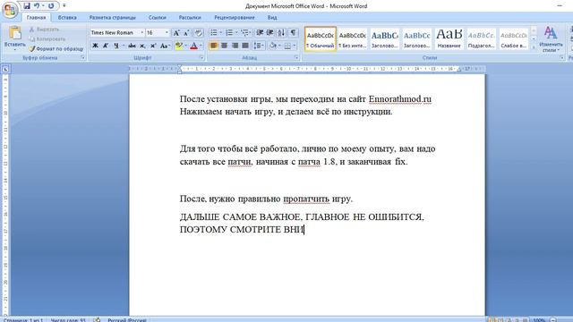Toggle underline (Ч) formatting
This screenshot has height=322, width=573.
click(x=116, y=46)
